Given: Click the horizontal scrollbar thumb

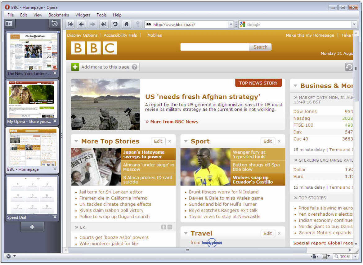Looking at the screenshot, I should (x=187, y=250).
